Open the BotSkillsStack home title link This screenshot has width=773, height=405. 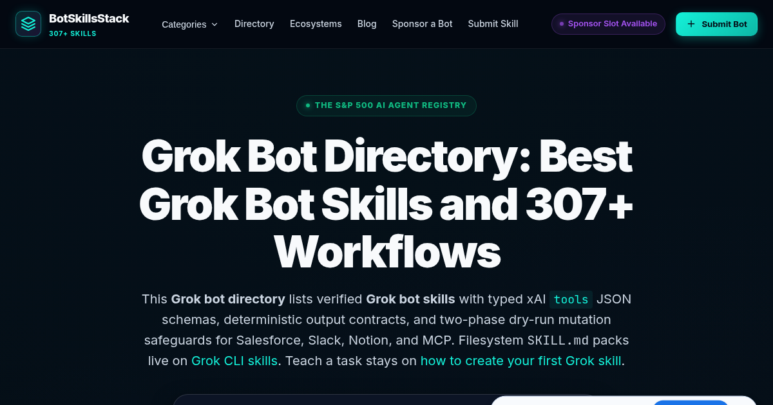(89, 19)
